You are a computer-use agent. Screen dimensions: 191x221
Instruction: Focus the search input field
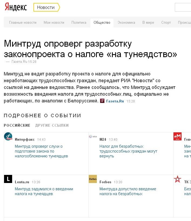pyautogui.click(x=183, y=7)
